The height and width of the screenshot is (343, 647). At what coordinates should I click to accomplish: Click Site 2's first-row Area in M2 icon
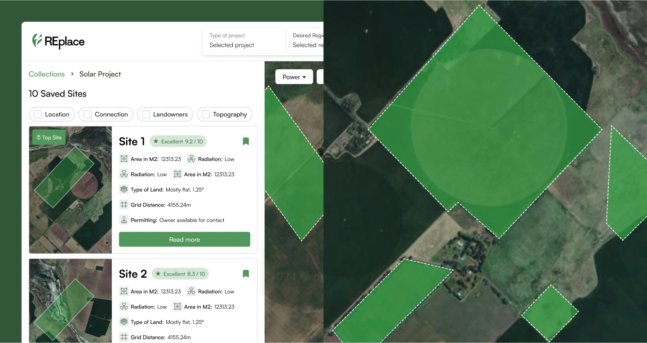[x=124, y=291]
